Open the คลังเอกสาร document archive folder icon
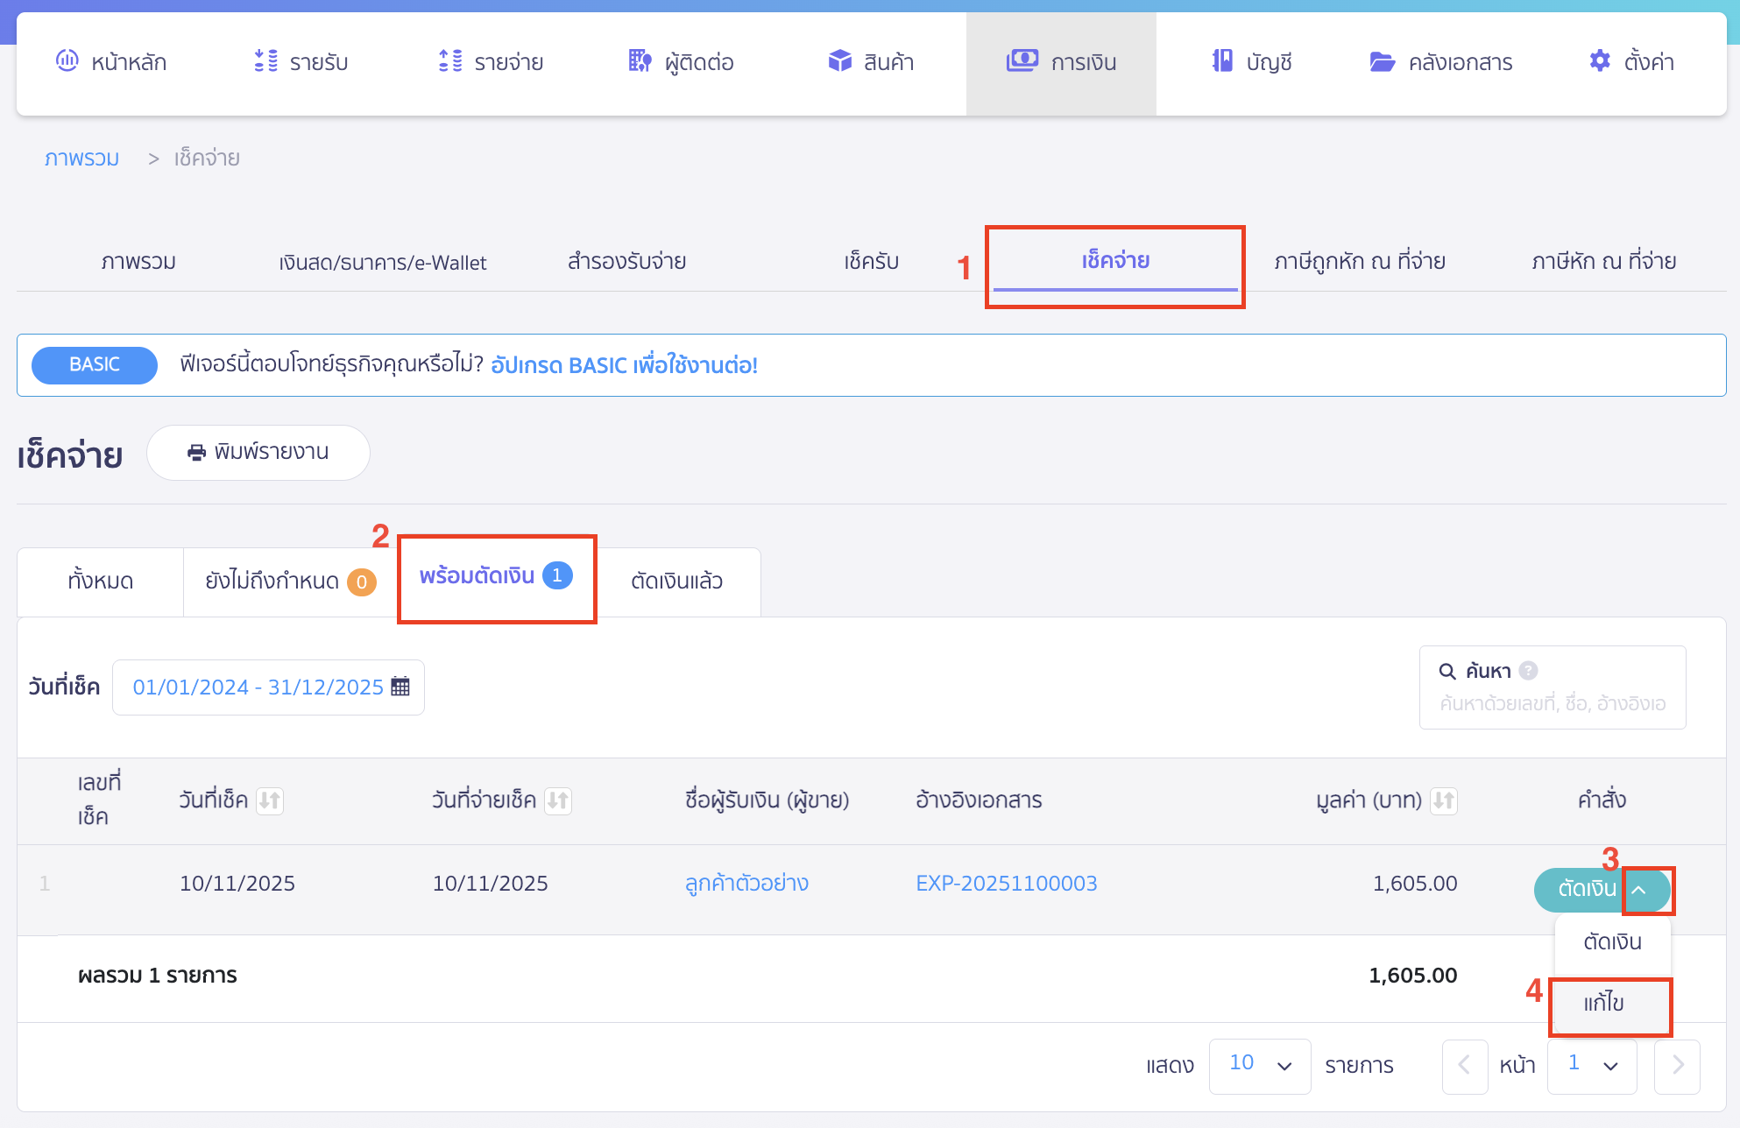Screen dimensions: 1740x1128 point(1381,61)
